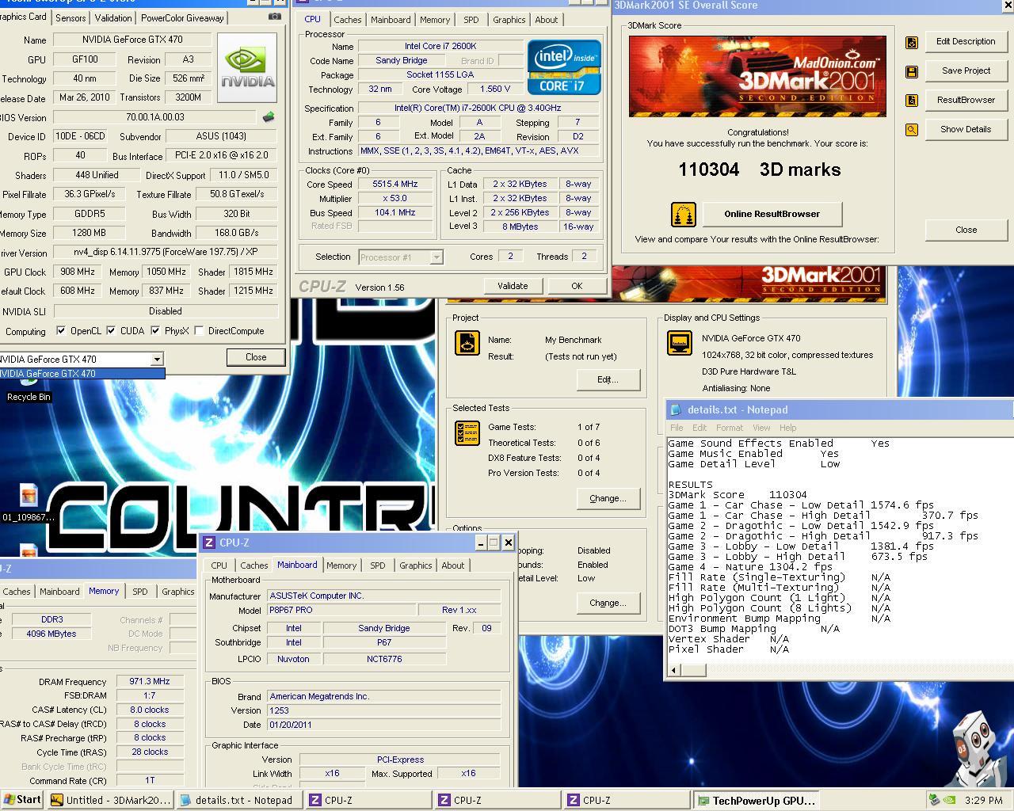Screen dimensions: 1014x811
Task: Click Close in the GPU-Z window
Action: [x=256, y=357]
